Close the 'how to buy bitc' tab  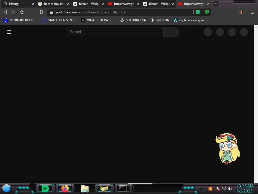tap(68, 4)
